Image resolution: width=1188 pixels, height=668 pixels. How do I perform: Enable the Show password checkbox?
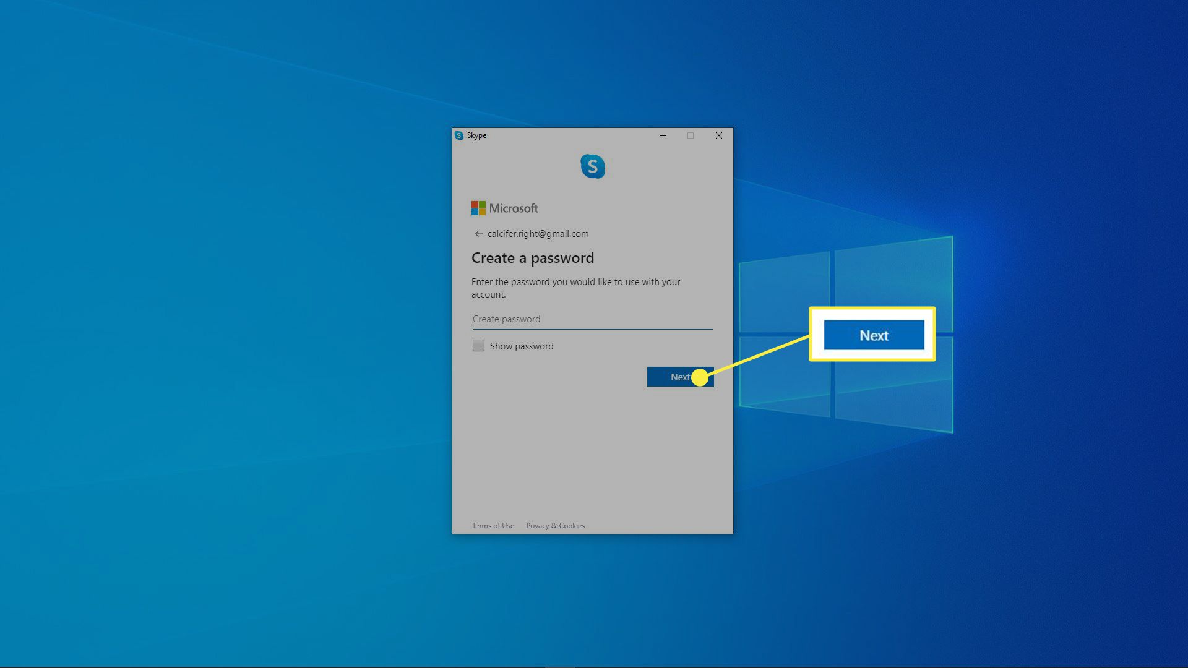click(478, 346)
